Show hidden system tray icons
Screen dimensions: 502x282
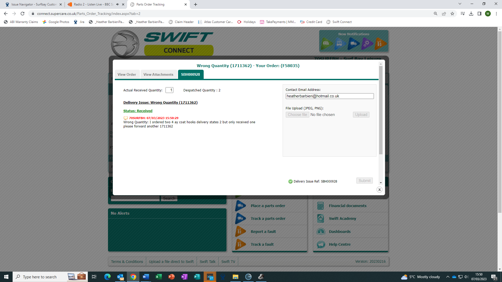tap(448, 277)
